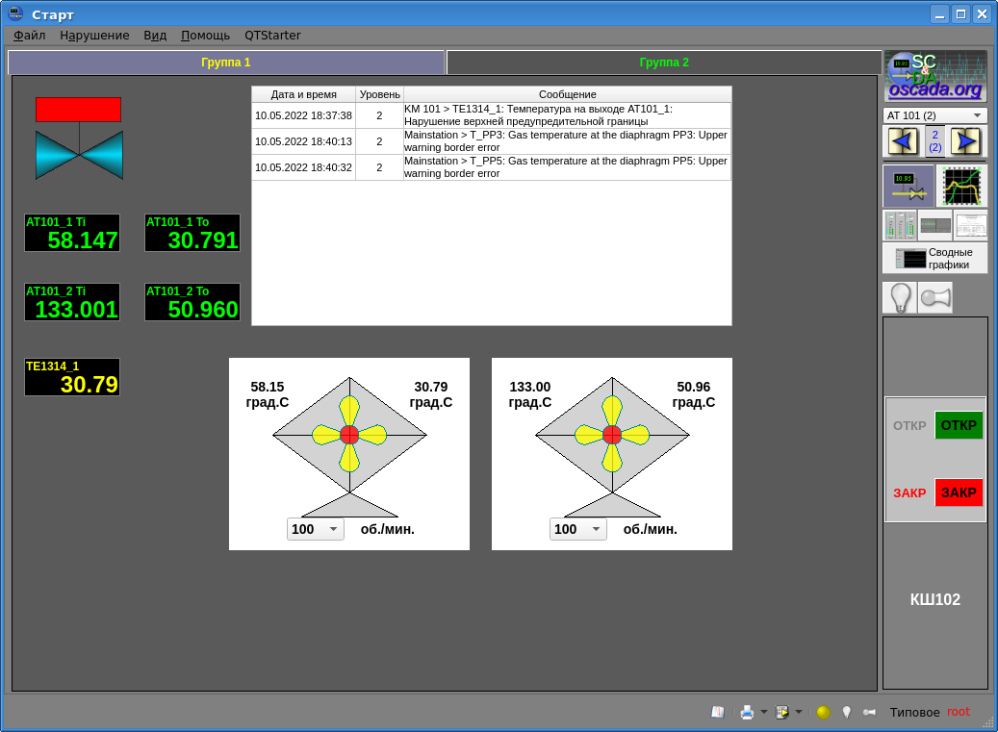Screen dimensions: 998x732
Task: Open the Нарушение menu
Action: [94, 36]
